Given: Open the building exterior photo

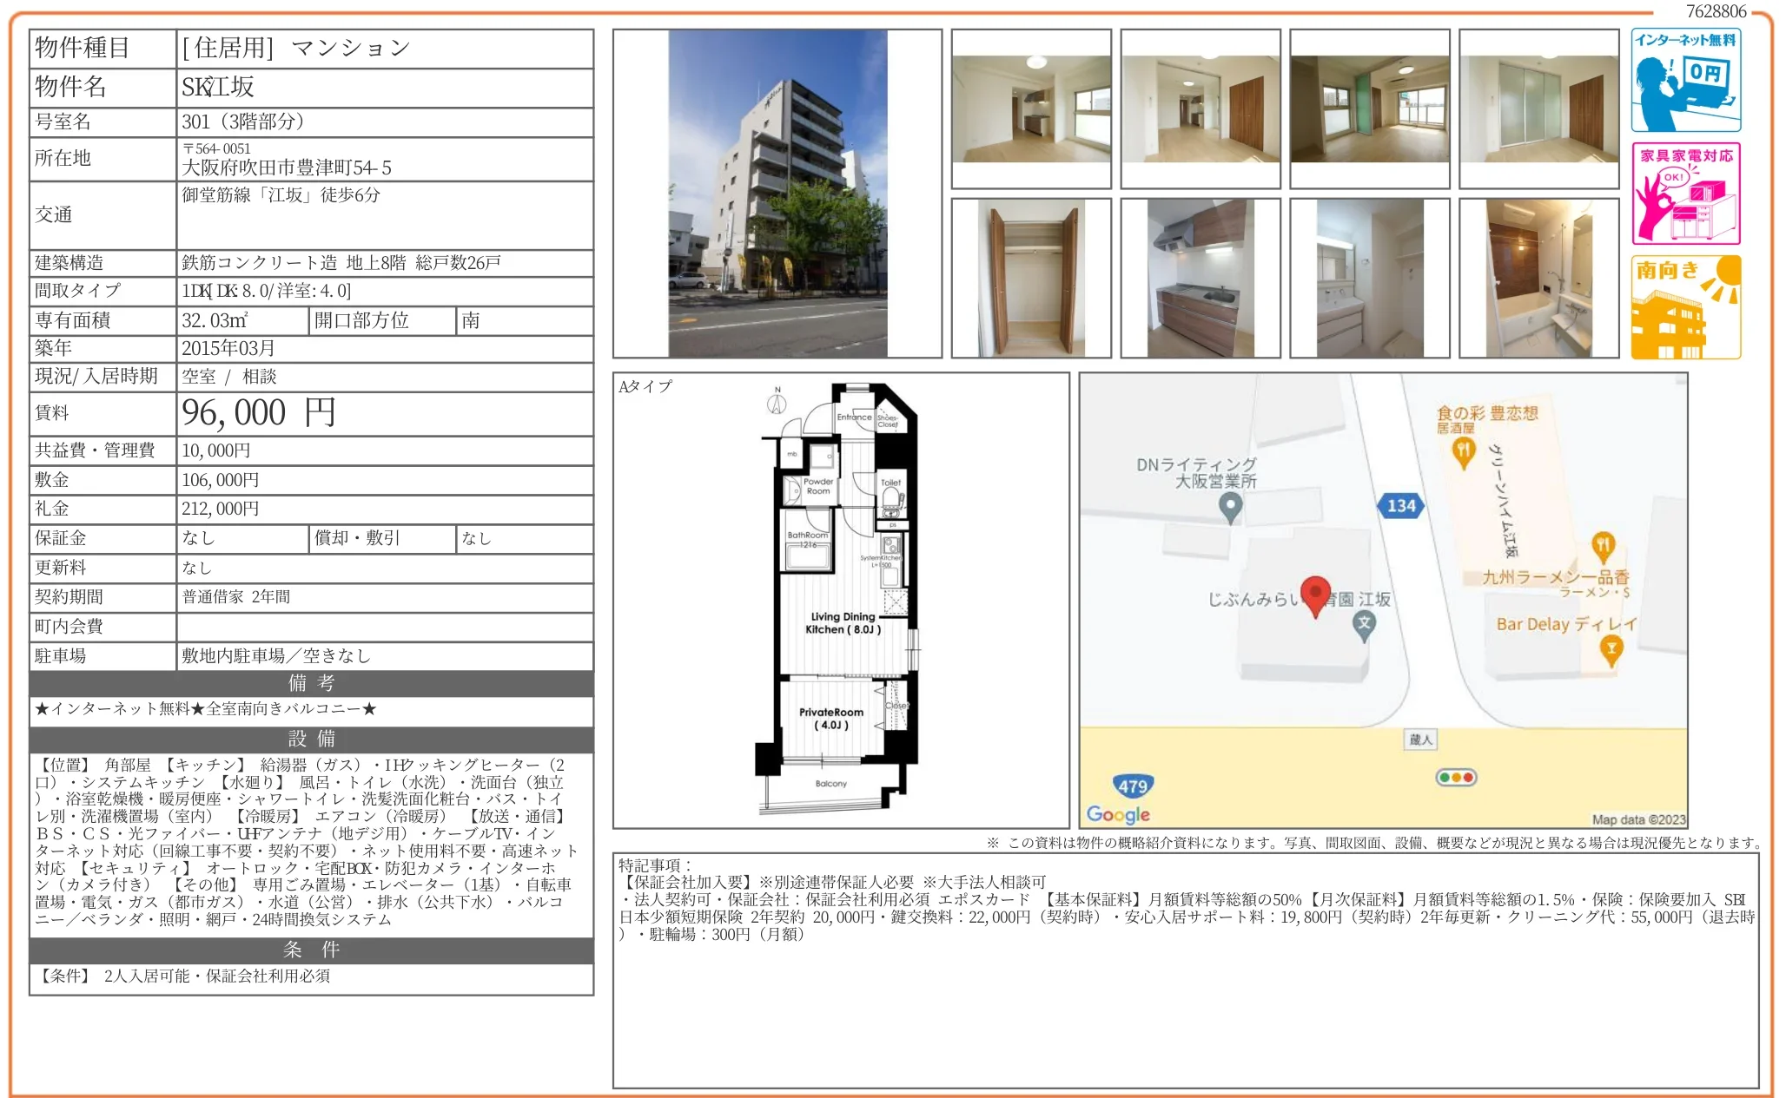Looking at the screenshot, I should tap(777, 194).
